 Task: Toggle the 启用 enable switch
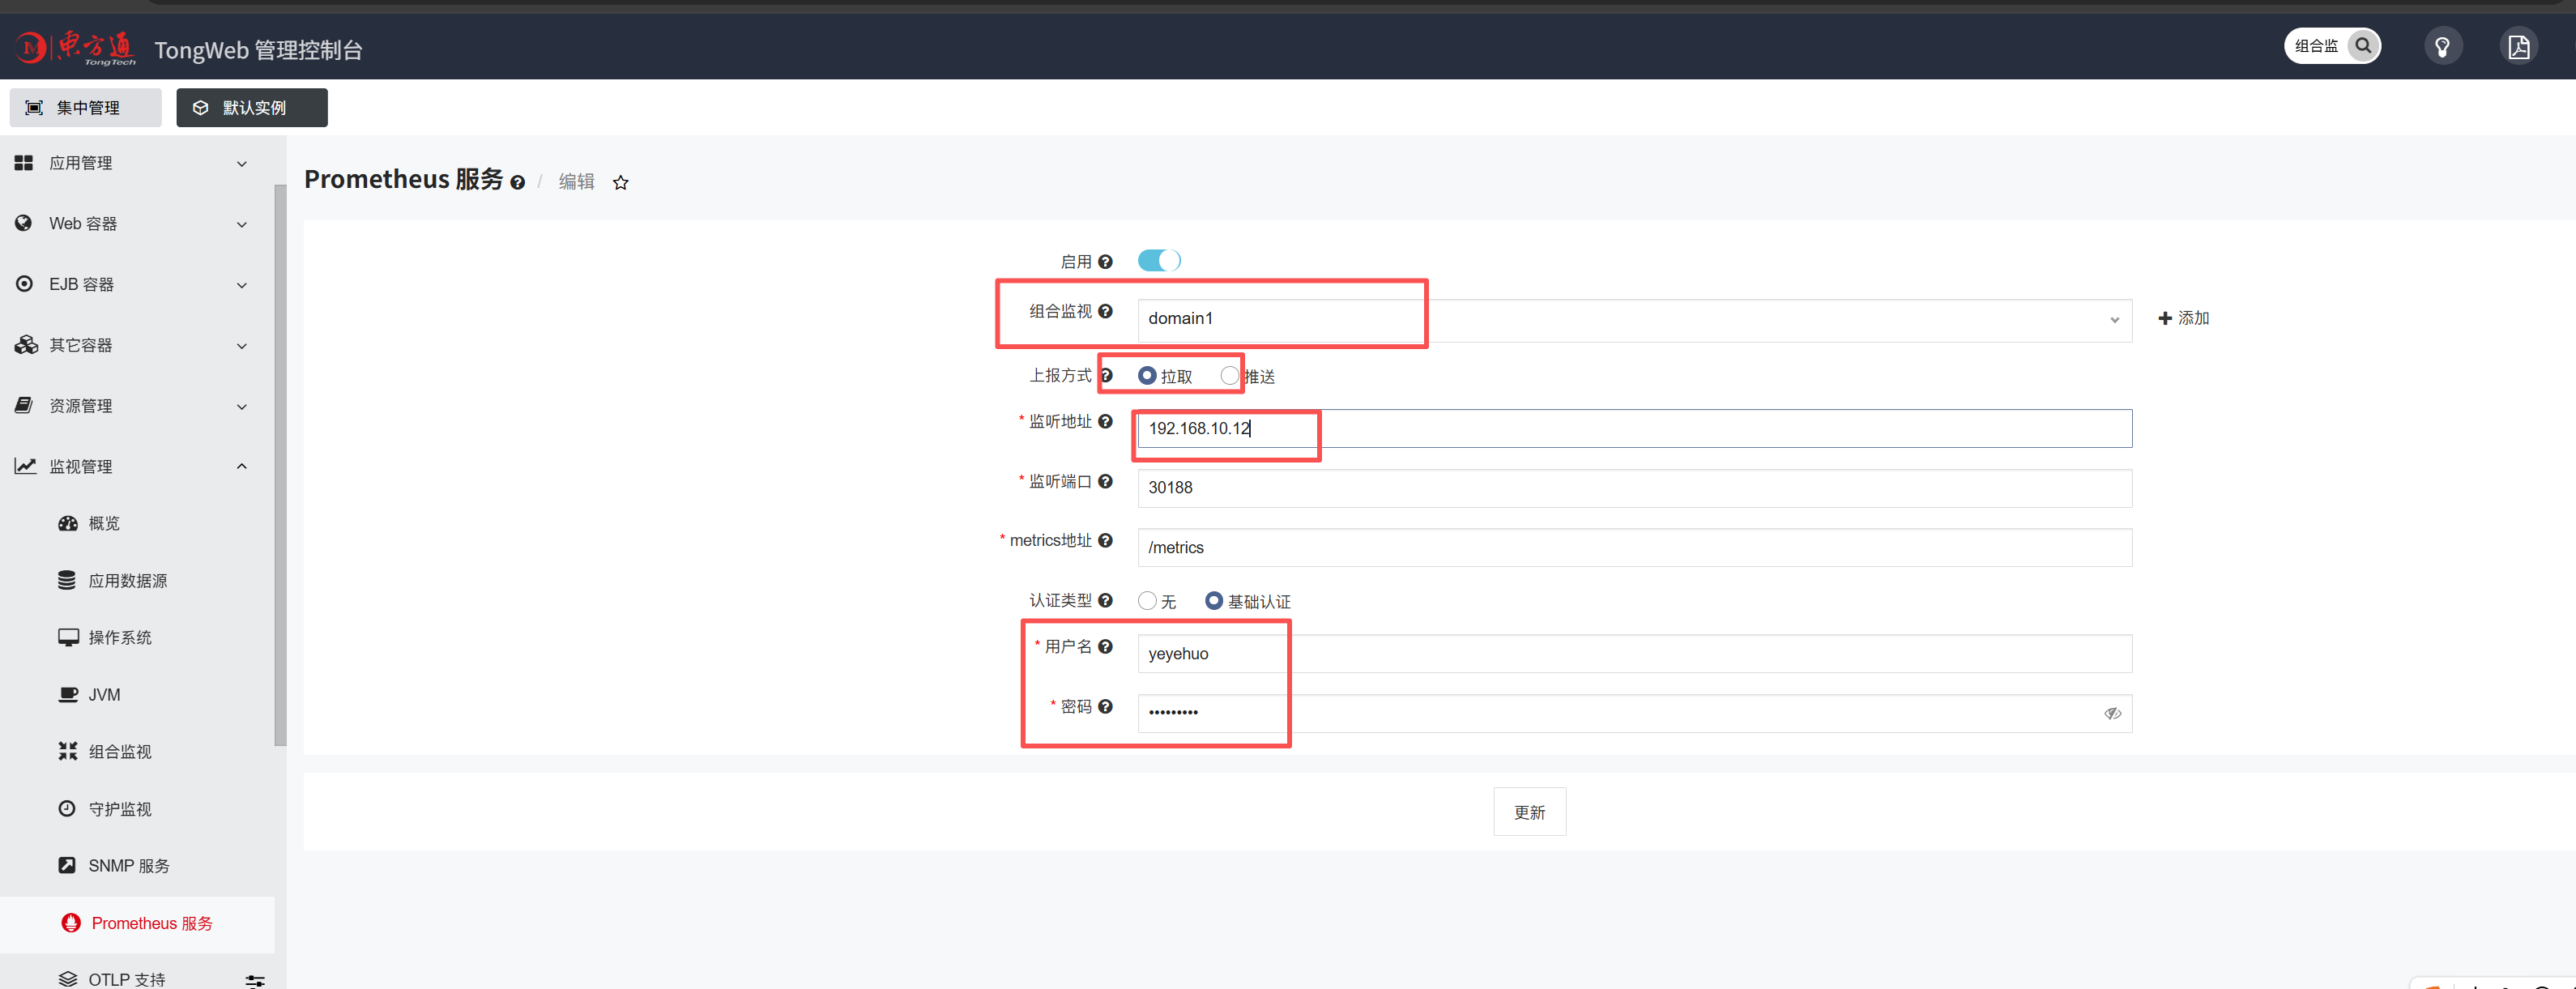[1159, 261]
